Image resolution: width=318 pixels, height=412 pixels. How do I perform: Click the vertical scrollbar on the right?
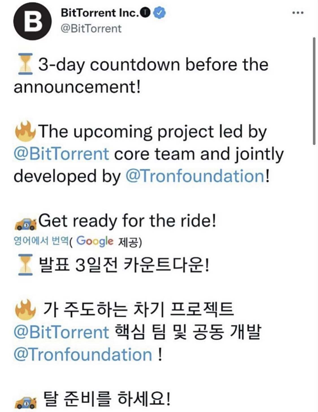pos(314,90)
